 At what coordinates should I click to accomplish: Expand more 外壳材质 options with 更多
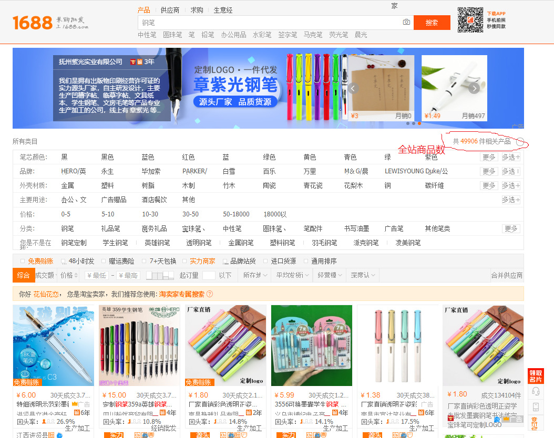click(489, 185)
